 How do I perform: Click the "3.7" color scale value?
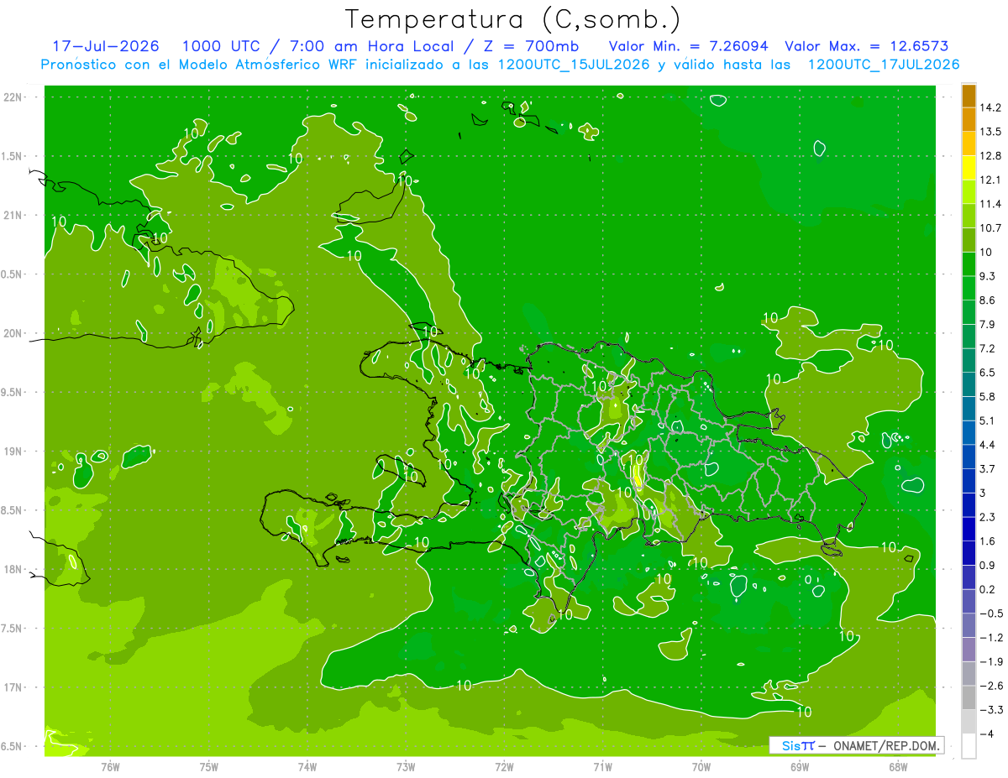(988, 468)
